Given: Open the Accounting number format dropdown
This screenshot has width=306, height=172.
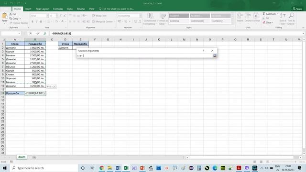Looking at the screenshot, I should (x=140, y=16).
